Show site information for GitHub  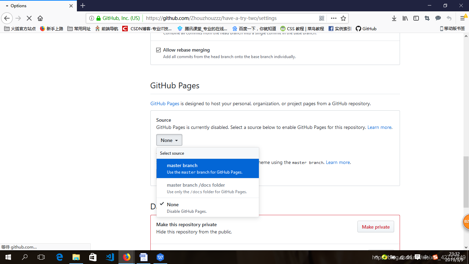91,18
